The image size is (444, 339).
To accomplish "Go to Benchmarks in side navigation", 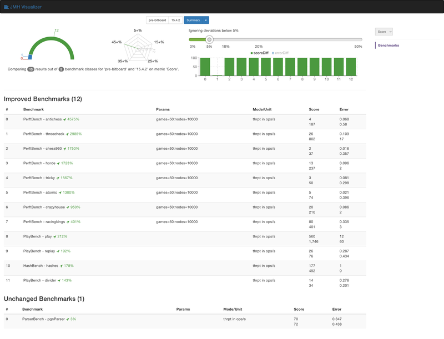I will (x=389, y=45).
